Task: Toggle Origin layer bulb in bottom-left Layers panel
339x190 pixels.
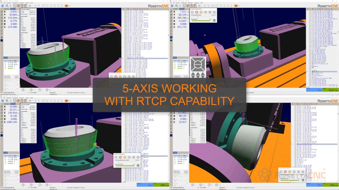Action: [5, 156]
